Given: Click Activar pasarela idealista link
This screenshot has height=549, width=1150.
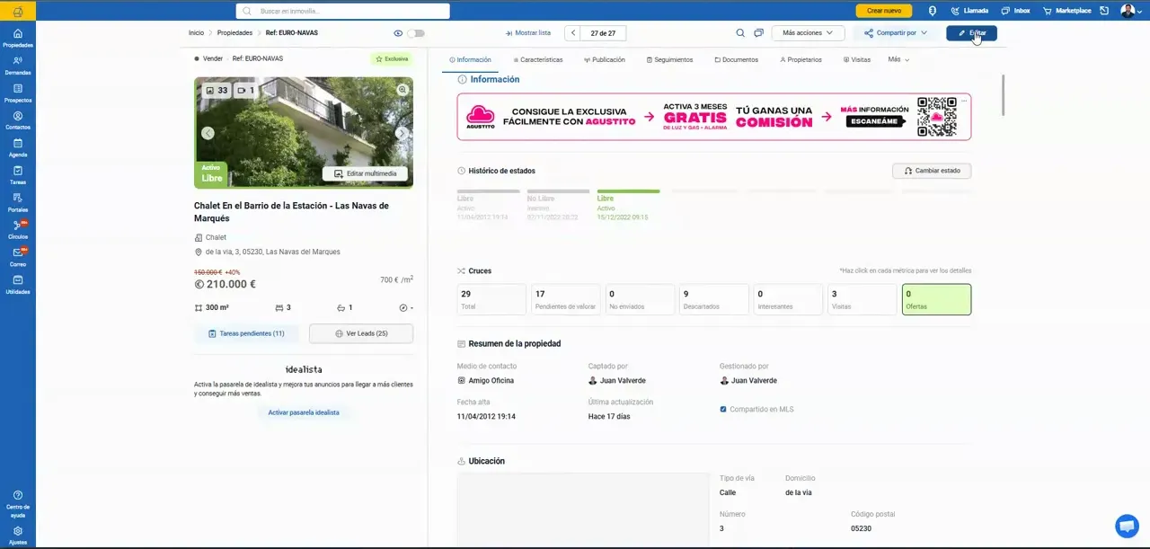Looking at the screenshot, I should (x=304, y=412).
